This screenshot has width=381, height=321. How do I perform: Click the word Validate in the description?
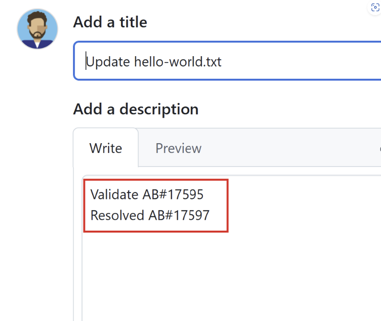point(114,194)
